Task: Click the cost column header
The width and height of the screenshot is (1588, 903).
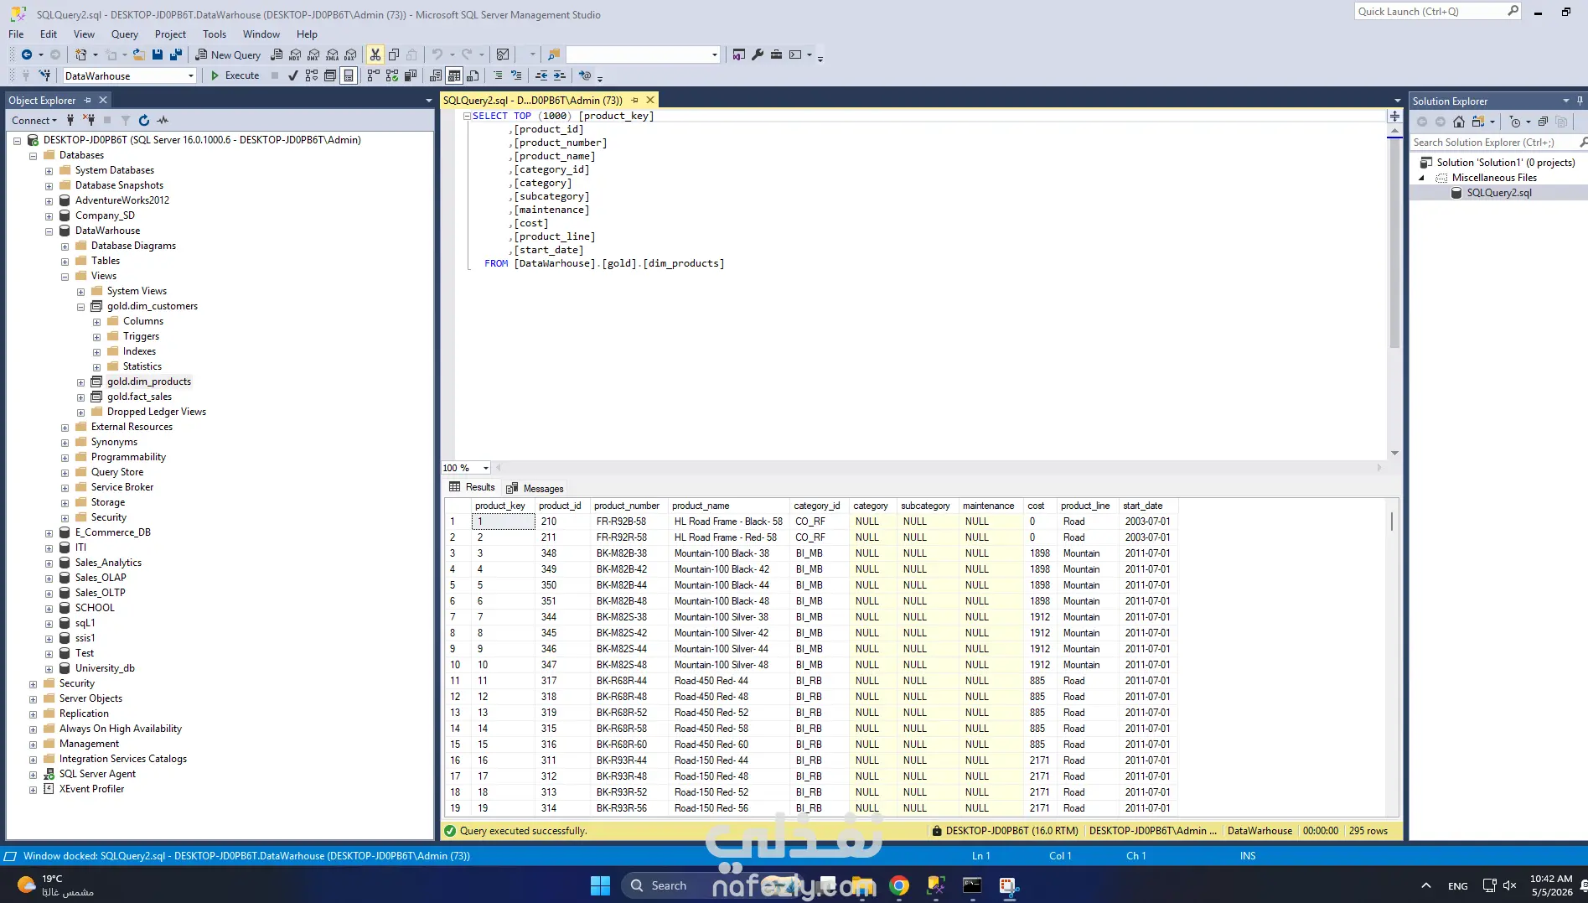Action: click(x=1039, y=506)
